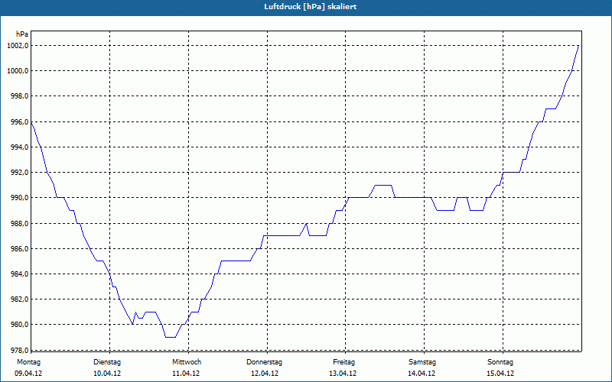612x382 pixels.
Task: Click the curve's lowest plateau at 979 hPa
Action: [x=171, y=337]
